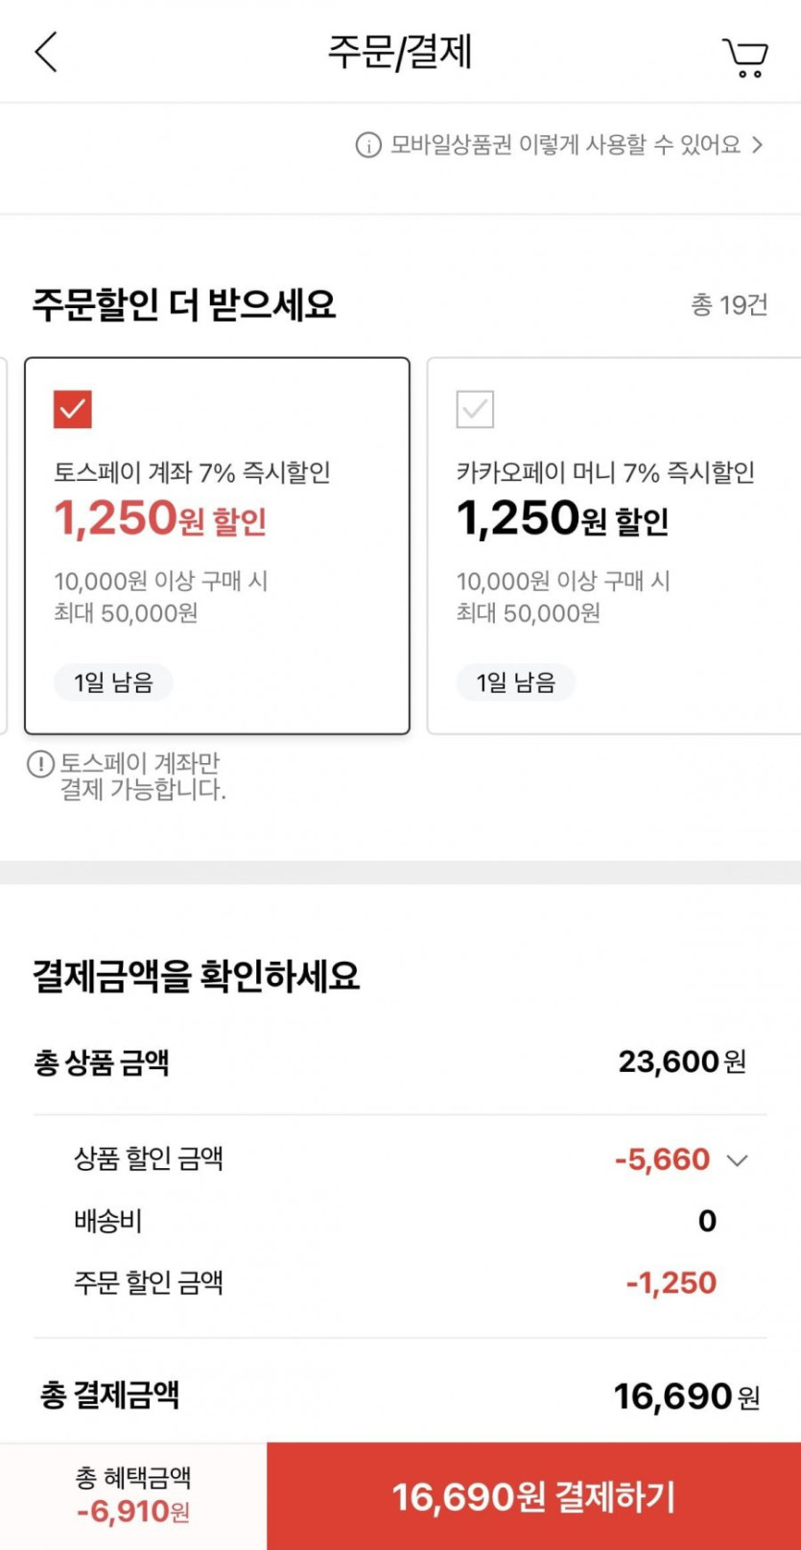Check the Kakao Pay Money discount checkbox

(x=475, y=409)
